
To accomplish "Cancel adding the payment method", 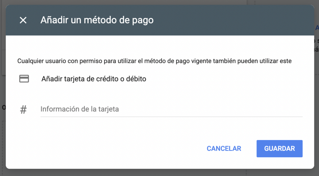I will point(224,149).
